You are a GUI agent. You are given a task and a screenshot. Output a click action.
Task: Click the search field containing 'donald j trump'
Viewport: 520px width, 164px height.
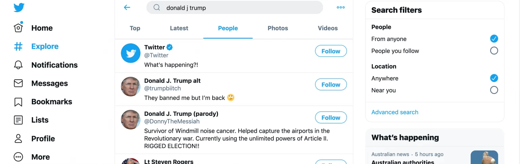click(235, 7)
